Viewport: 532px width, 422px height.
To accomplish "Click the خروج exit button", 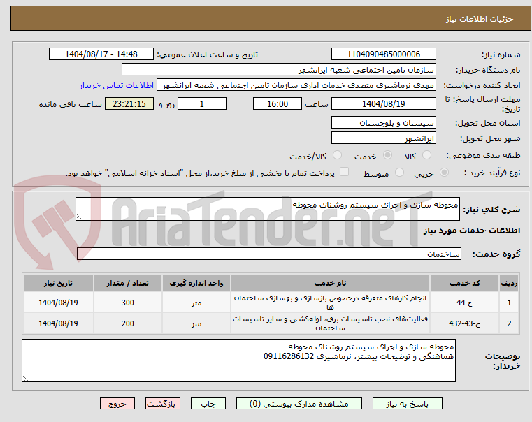I will pos(117,403).
